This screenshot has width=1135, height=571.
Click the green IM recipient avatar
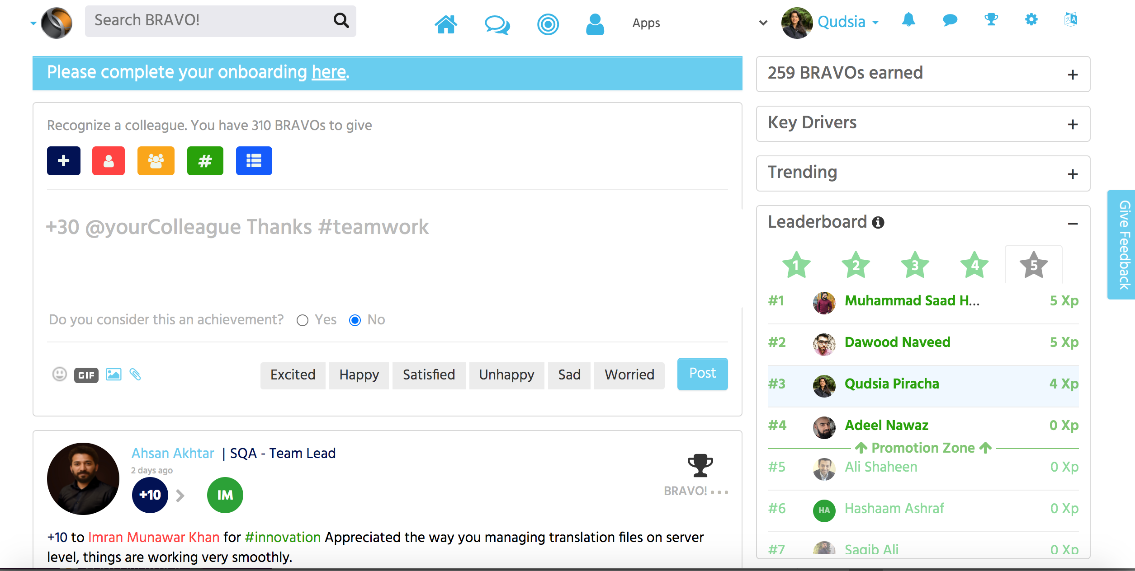225,495
